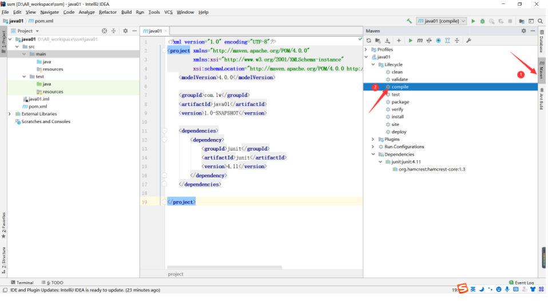Viewport: 548px width, 301px height.
Task: Click Execute Maven Goal 'm' icon
Action: coord(420,41)
